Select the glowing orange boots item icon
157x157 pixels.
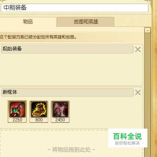39,109
